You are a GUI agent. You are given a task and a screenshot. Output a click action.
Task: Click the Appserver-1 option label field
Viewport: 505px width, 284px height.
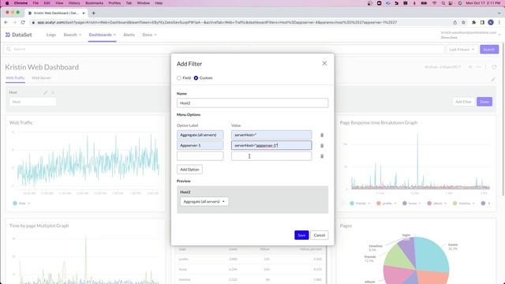[x=200, y=145]
